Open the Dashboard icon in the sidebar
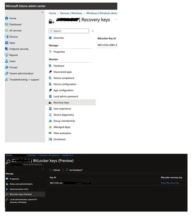Screen dimensions: 195x216 (7, 24)
